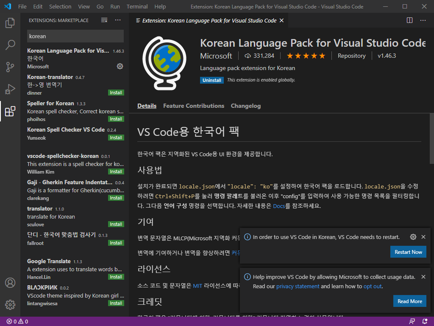This screenshot has height=326, width=434.
Task: Open the Repository link
Action: click(351, 56)
